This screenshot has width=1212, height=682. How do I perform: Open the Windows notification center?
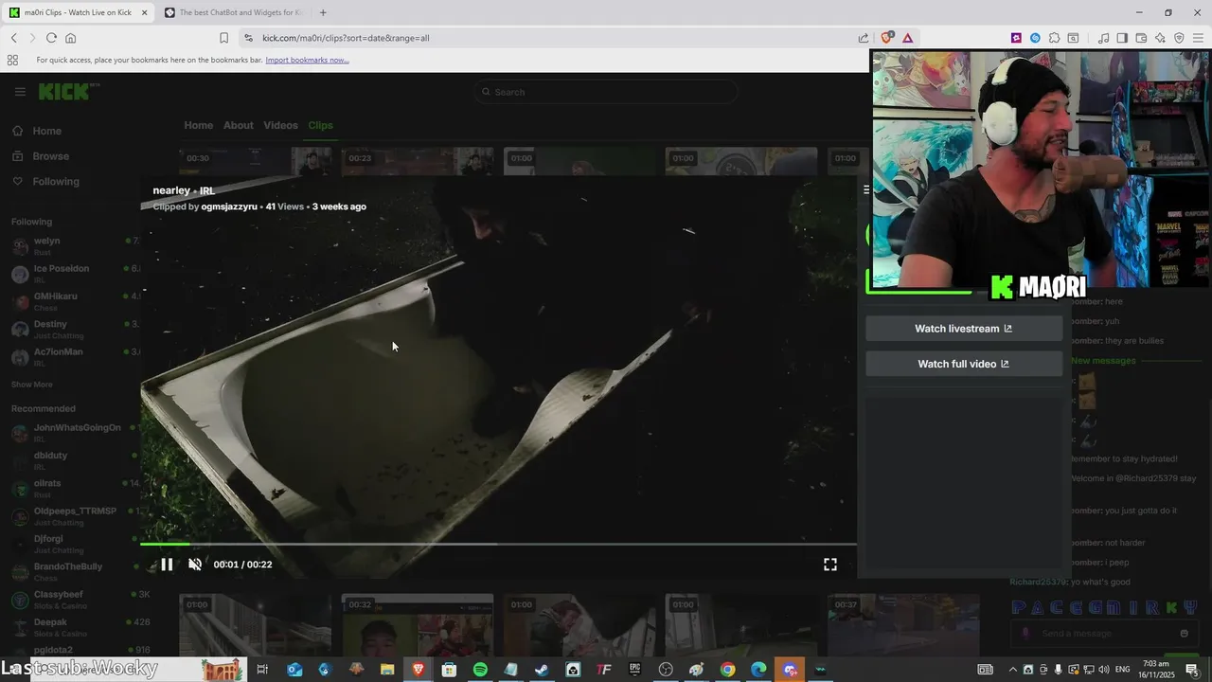tap(1191, 670)
